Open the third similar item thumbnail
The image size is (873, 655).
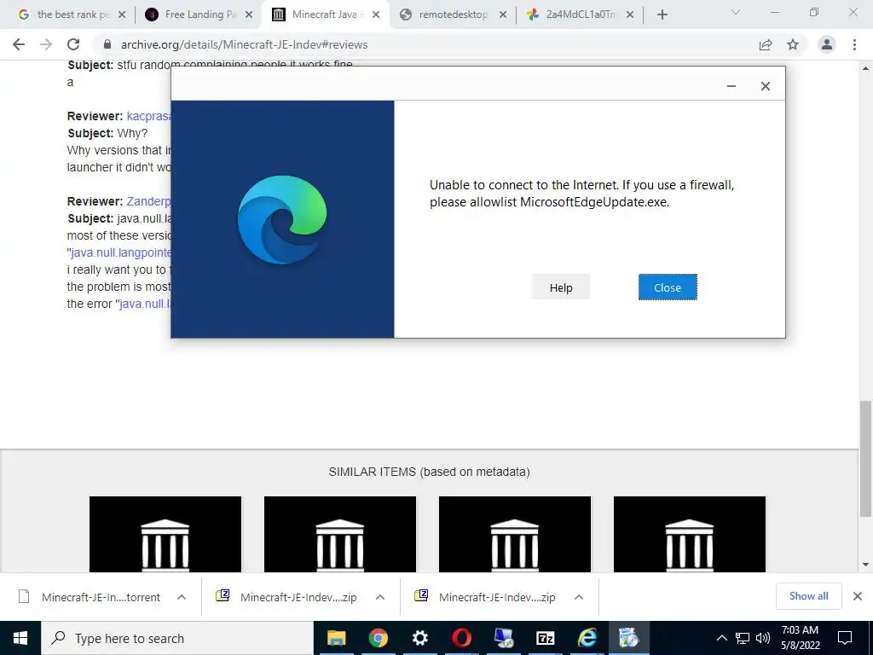point(515,534)
